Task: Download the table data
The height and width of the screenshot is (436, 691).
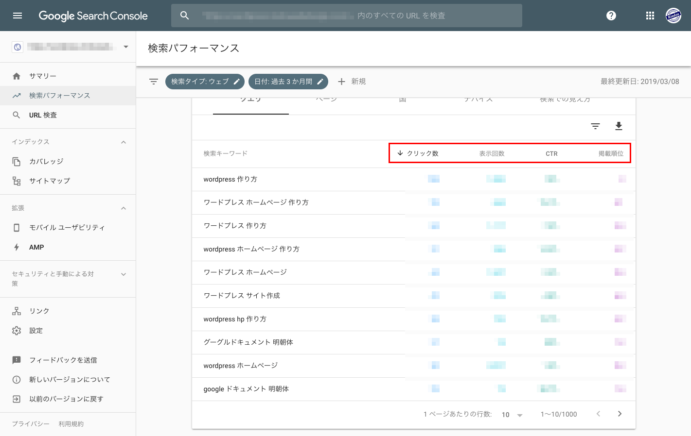Action: [619, 126]
